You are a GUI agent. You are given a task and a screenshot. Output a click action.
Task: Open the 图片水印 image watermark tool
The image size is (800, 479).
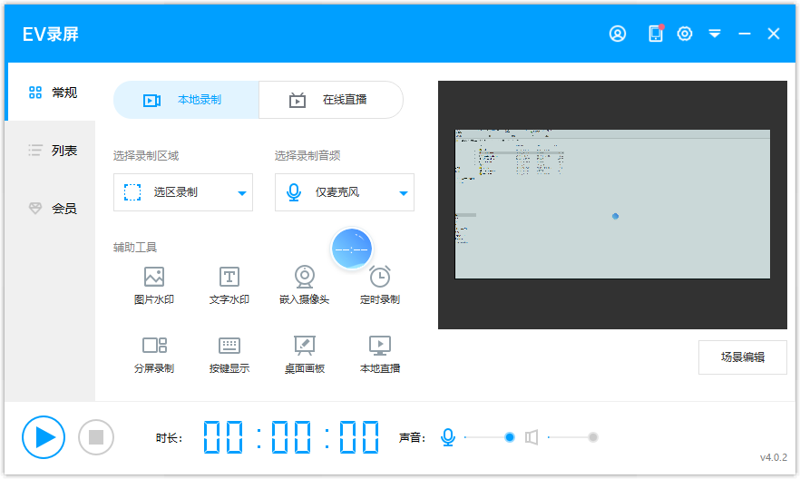153,286
